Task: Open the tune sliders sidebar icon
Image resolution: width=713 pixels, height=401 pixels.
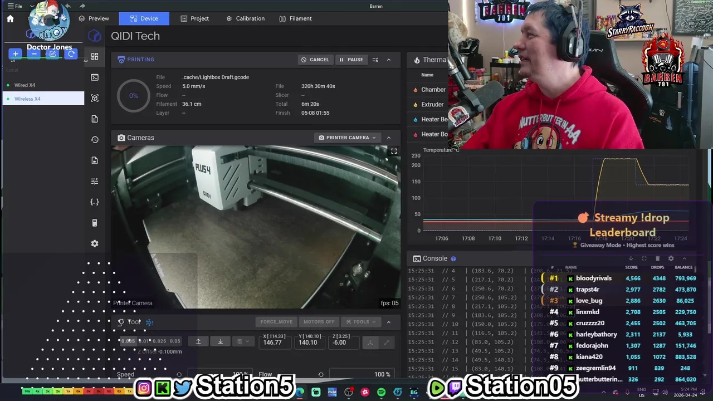Action: pos(95,181)
